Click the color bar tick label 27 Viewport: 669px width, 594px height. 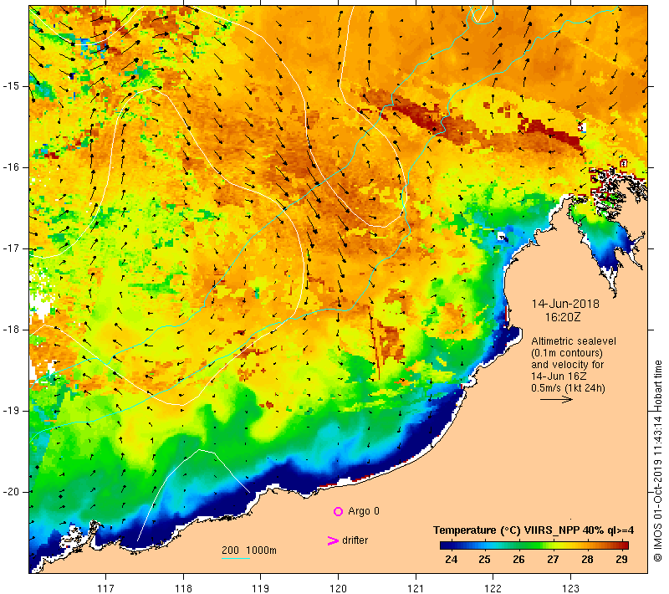click(x=553, y=560)
